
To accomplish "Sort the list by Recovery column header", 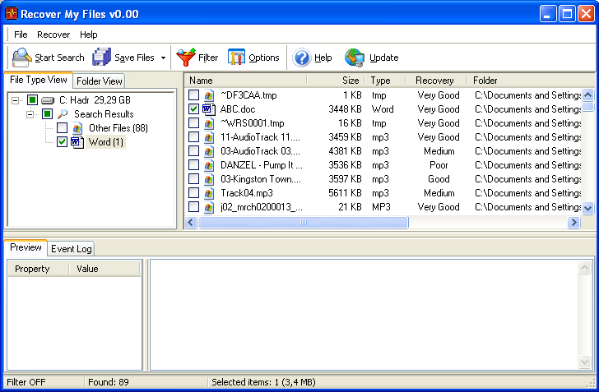I will point(436,81).
